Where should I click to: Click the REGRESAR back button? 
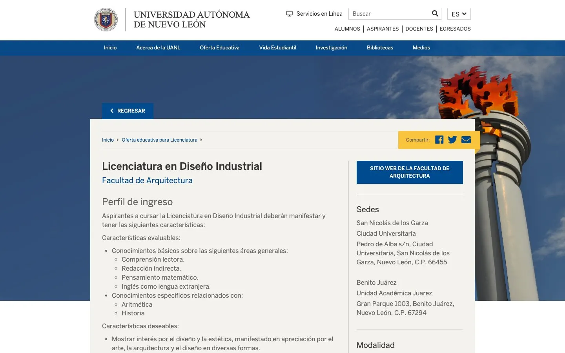pyautogui.click(x=128, y=111)
